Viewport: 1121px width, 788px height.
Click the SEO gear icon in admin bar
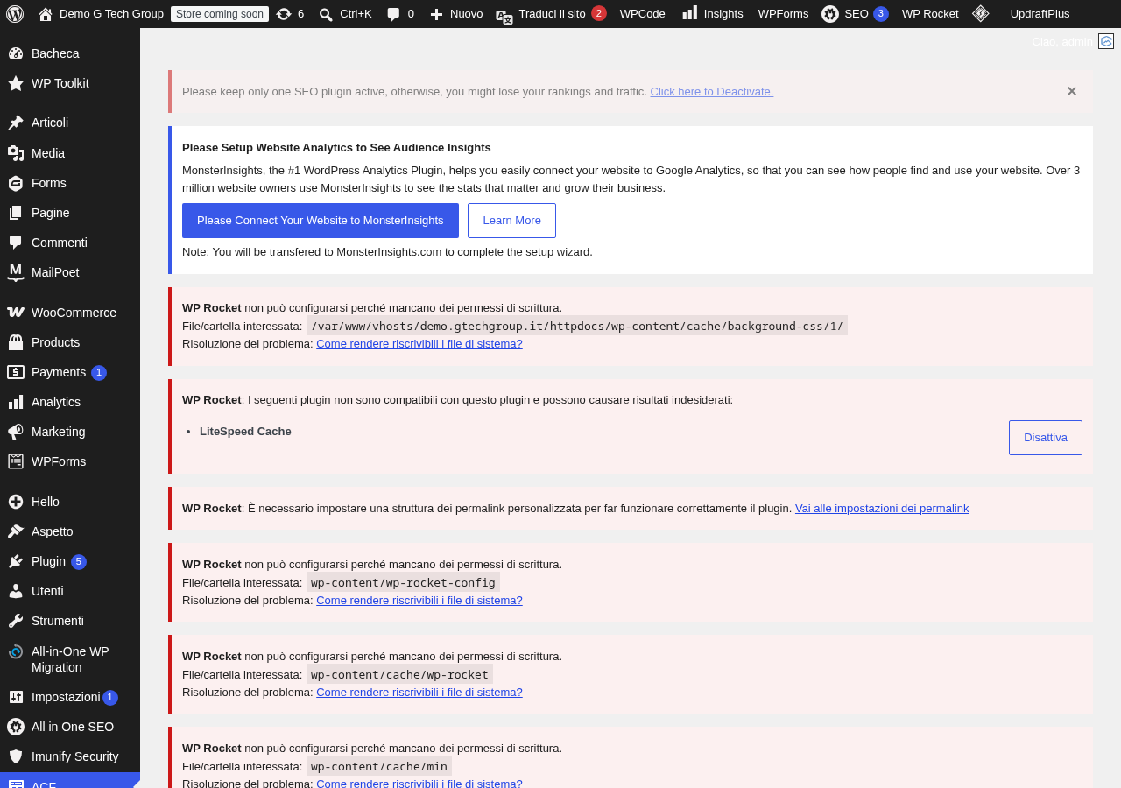pyautogui.click(x=830, y=14)
